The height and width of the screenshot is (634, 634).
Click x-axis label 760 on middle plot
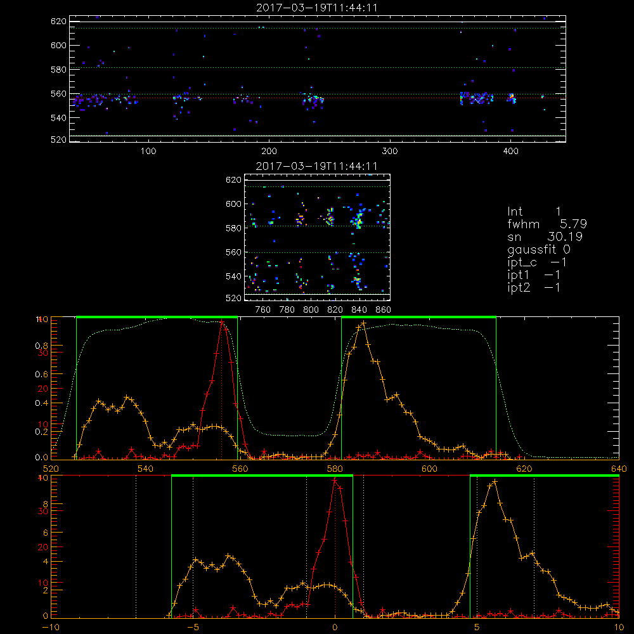[x=263, y=310]
